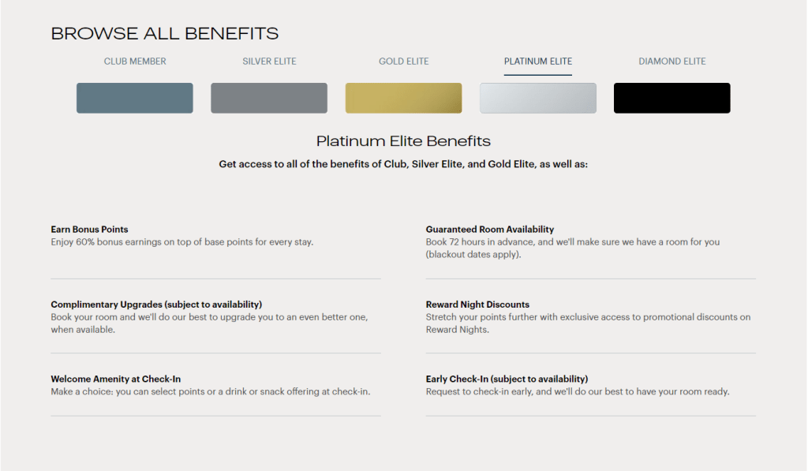The image size is (808, 471).
Task: Switch to the Silver Elite tab
Action: [x=269, y=62]
